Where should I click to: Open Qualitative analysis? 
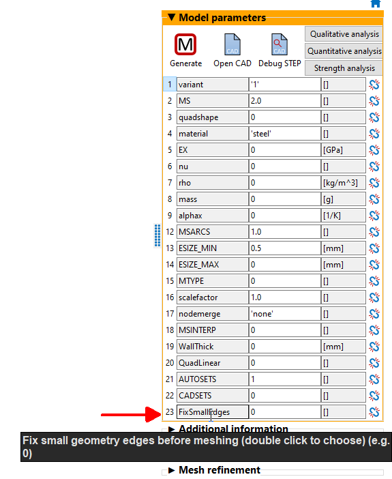click(x=344, y=34)
